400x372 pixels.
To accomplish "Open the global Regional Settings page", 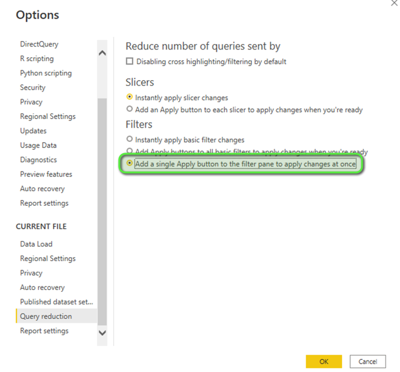I will pyautogui.click(x=48, y=116).
